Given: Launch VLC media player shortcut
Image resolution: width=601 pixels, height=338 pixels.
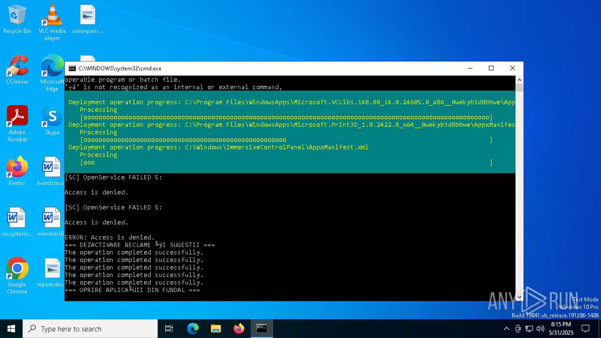Looking at the screenshot, I should (x=52, y=23).
